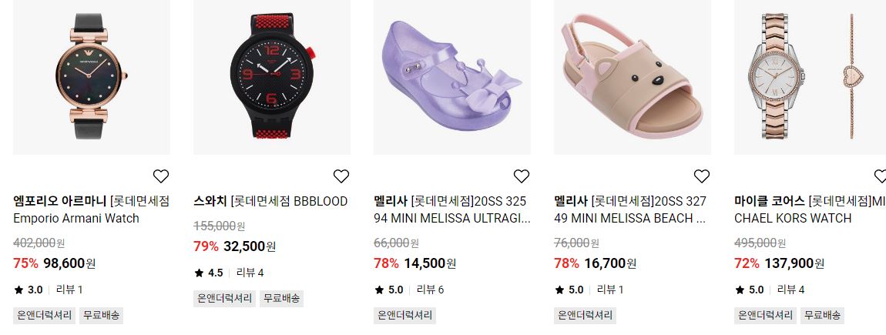Open Emporio Armani watch product image
This screenshot has width=886, height=335.
[92, 77]
